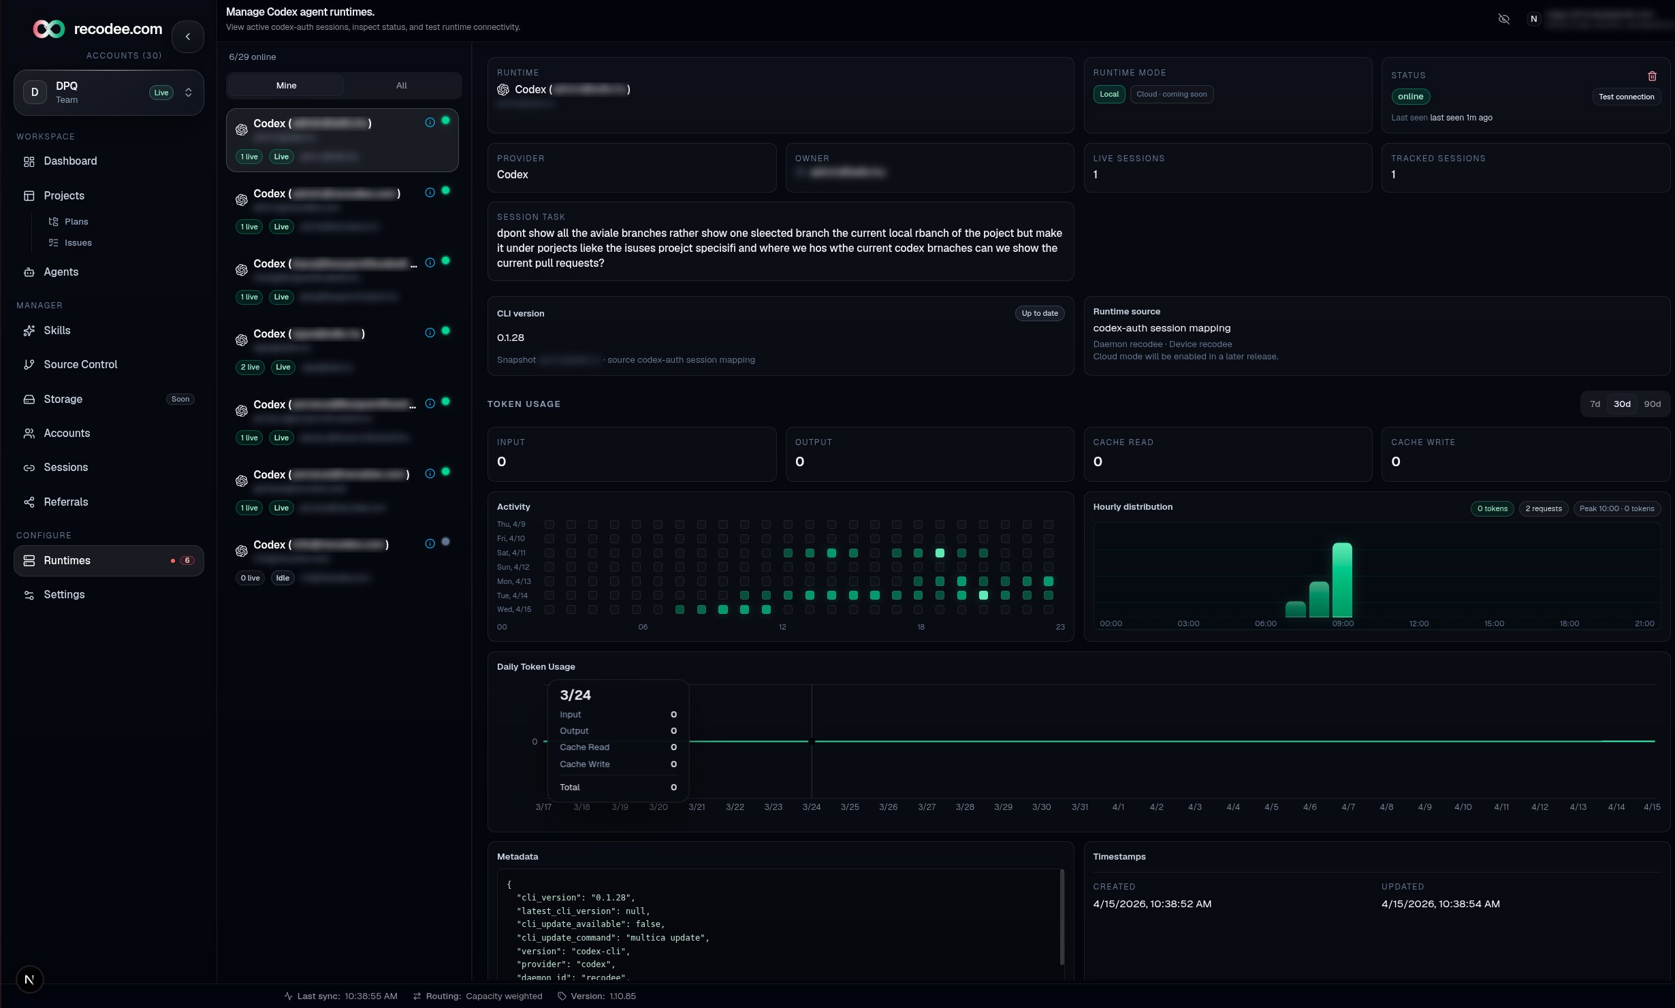Click the tallest bar in the hourly distribution chart
Image resolution: width=1675 pixels, height=1008 pixels.
coord(1342,580)
